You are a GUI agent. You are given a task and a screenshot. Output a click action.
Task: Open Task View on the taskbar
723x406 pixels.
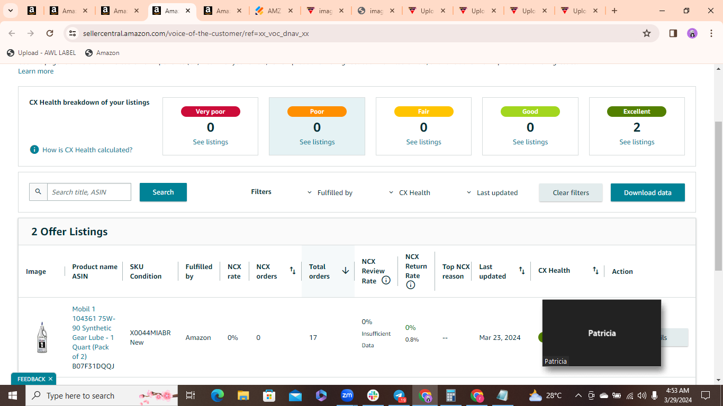click(x=191, y=395)
